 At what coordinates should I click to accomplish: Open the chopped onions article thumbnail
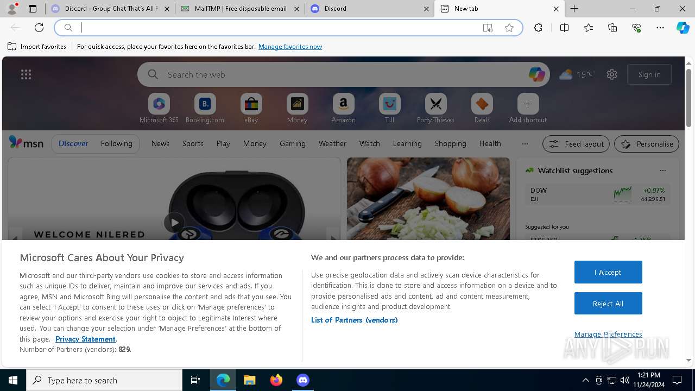(428, 199)
